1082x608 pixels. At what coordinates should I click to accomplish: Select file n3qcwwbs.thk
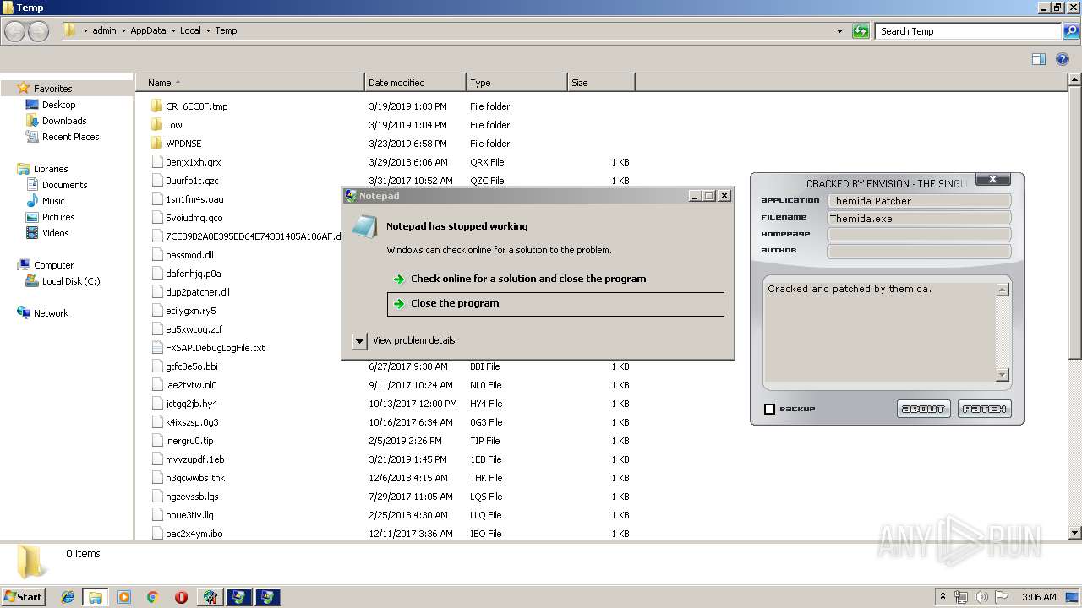(195, 478)
